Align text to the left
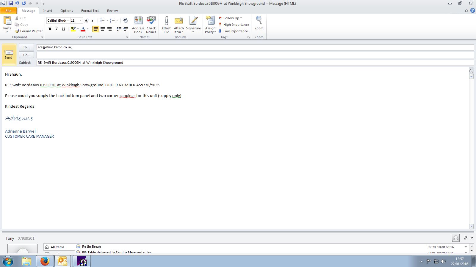The image size is (476, 267). tap(95, 29)
